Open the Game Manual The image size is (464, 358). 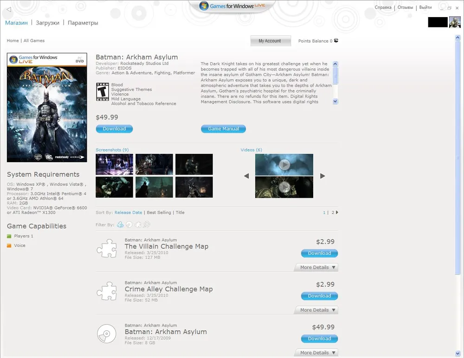pyautogui.click(x=223, y=129)
